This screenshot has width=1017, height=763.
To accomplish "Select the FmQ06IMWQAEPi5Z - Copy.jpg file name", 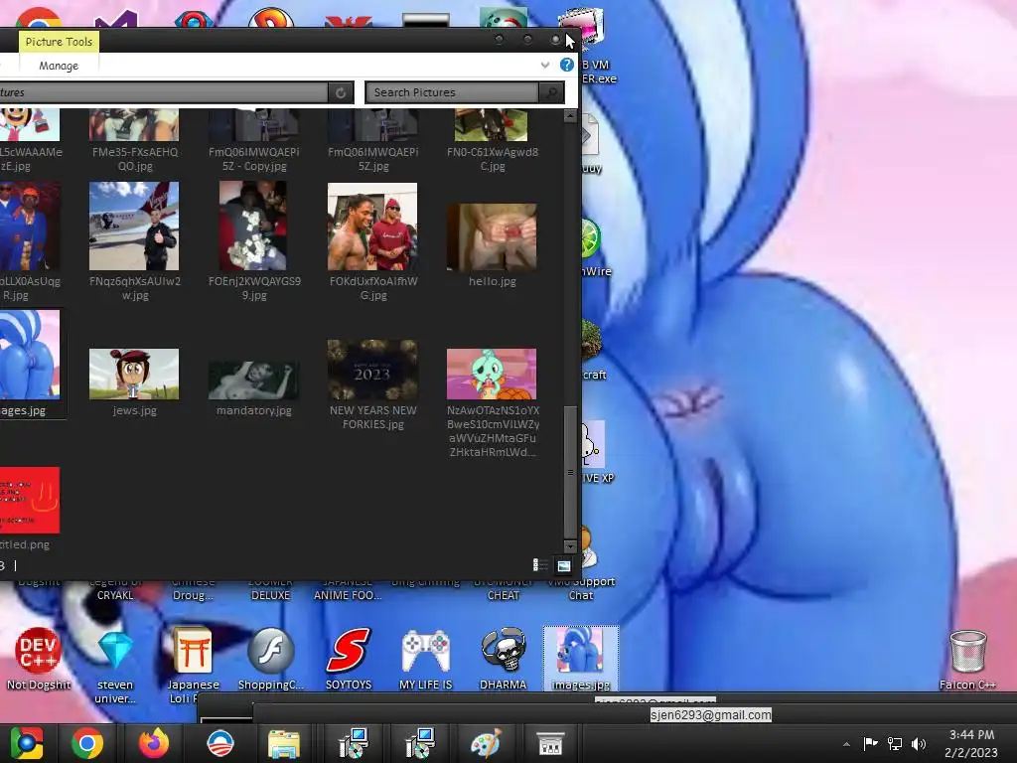I will tap(254, 159).
